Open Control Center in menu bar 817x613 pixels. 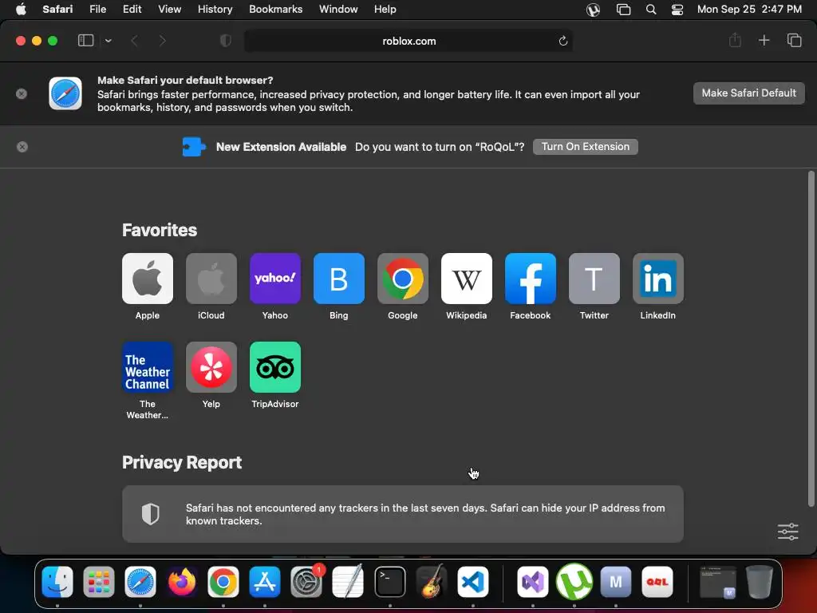[677, 10]
